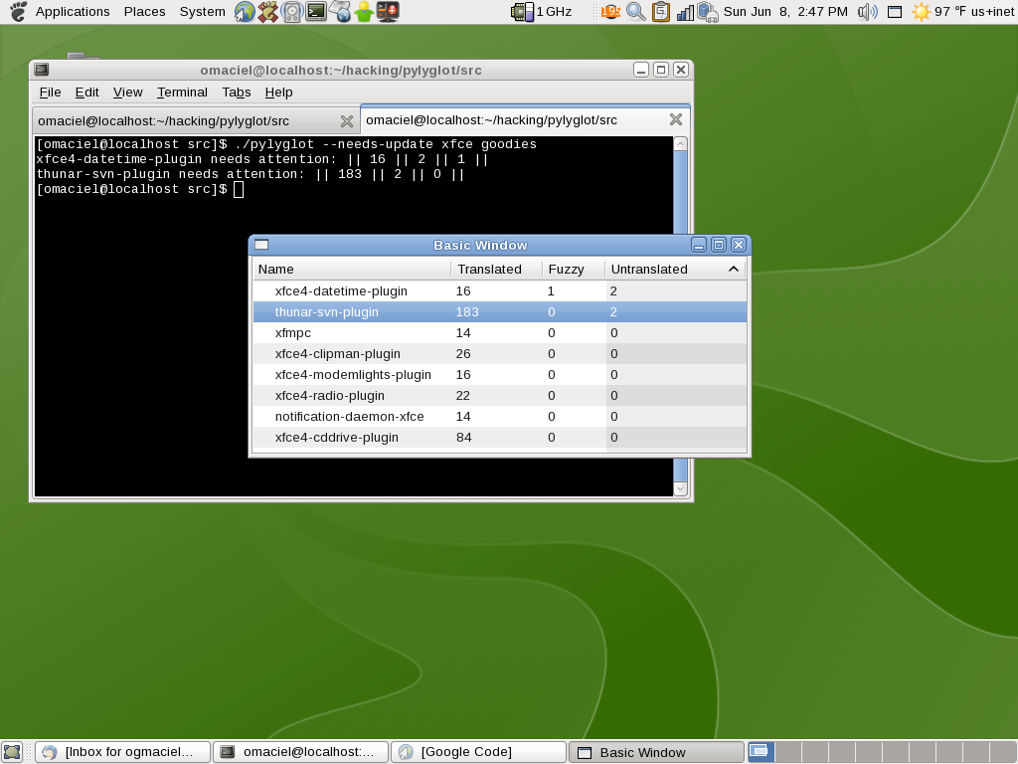Viewport: 1018px width, 764px height.
Task: Open the web browser launcher icon
Action: [x=245, y=12]
